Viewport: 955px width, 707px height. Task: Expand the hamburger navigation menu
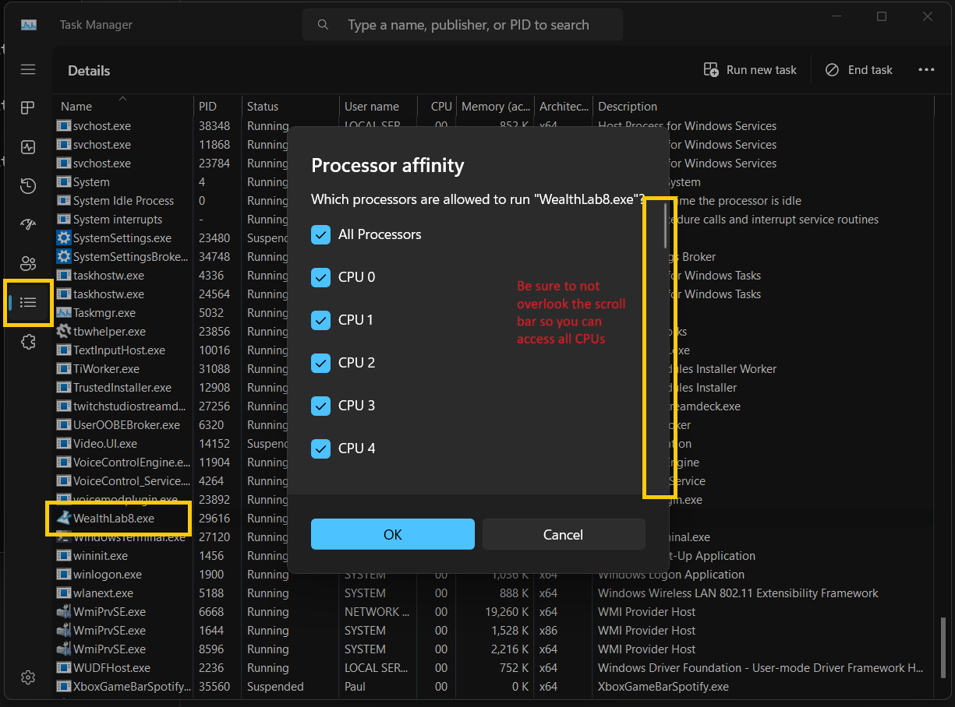[x=28, y=70]
